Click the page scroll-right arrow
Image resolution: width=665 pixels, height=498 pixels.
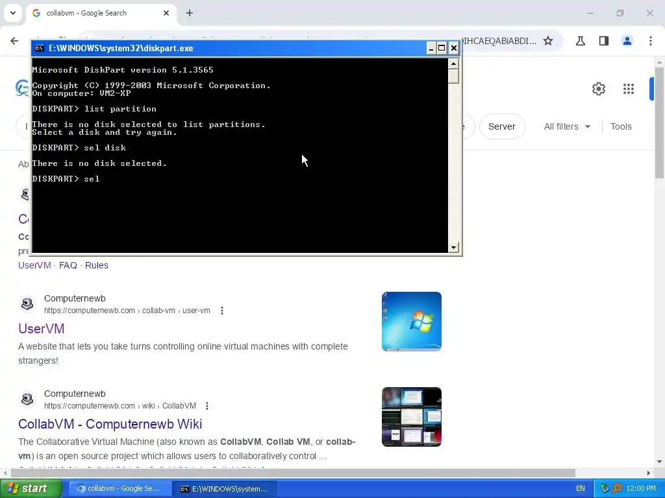(x=648, y=473)
